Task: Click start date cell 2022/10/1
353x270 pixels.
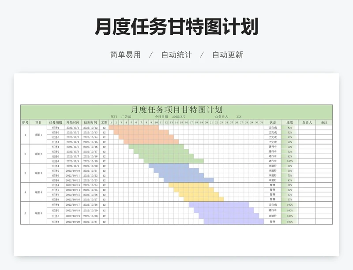Action: pyautogui.click(x=73, y=128)
